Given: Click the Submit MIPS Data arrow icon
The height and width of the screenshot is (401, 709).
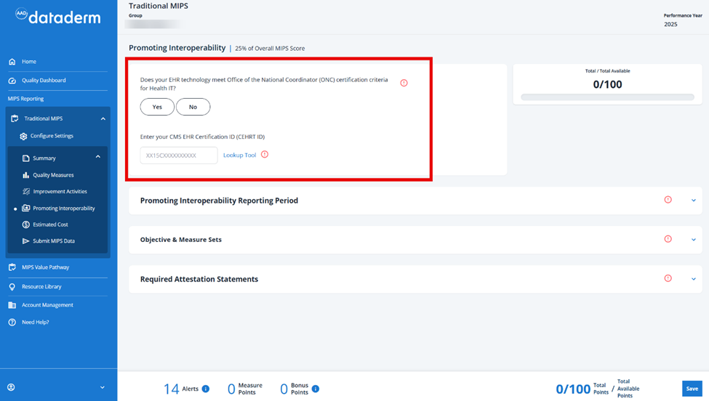Looking at the screenshot, I should coord(25,241).
